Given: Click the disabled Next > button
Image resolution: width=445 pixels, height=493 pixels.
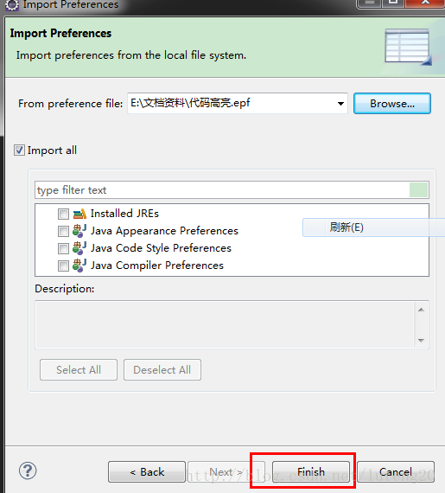Looking at the screenshot, I should tap(226, 471).
